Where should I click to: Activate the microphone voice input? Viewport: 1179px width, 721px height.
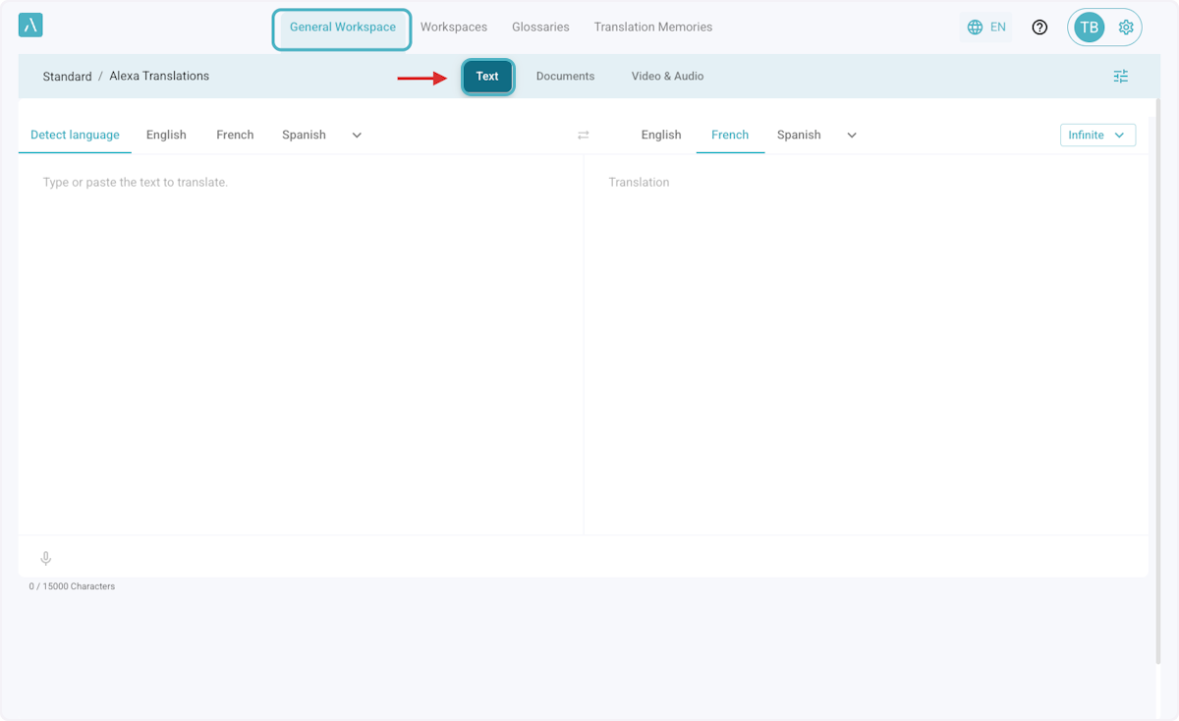pos(45,559)
